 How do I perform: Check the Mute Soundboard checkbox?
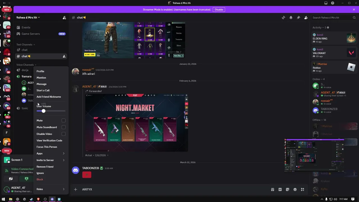coord(63,127)
